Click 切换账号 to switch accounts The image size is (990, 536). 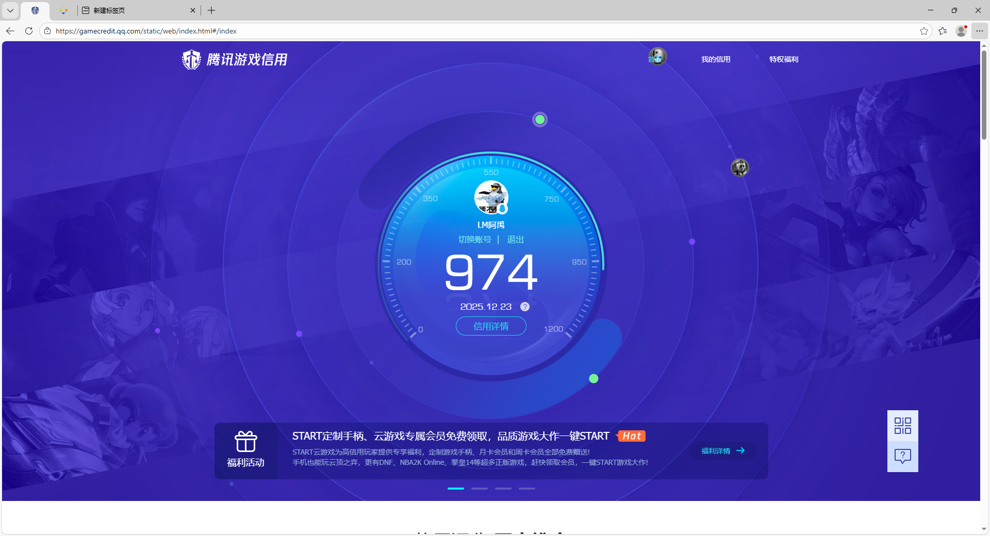[x=475, y=239]
